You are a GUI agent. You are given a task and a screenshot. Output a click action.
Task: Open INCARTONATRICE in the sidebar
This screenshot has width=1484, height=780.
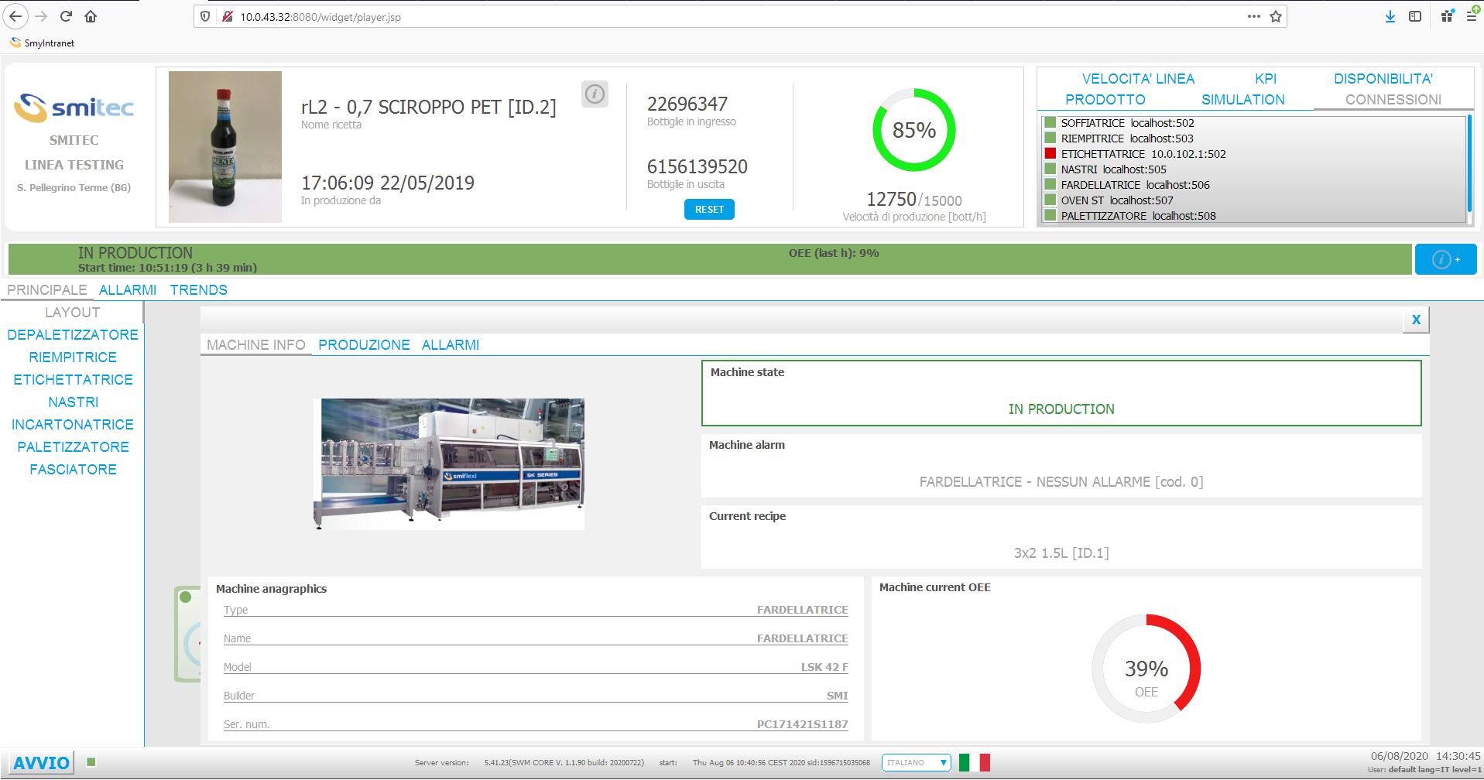[73, 425]
